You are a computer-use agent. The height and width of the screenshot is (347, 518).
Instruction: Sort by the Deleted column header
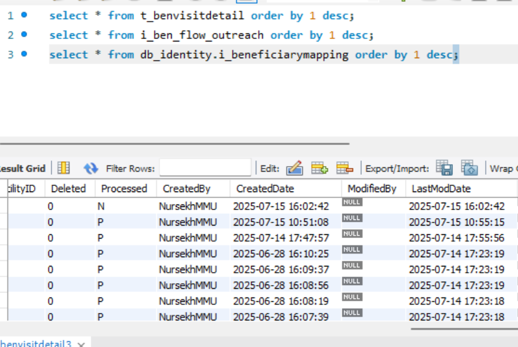[x=68, y=189]
